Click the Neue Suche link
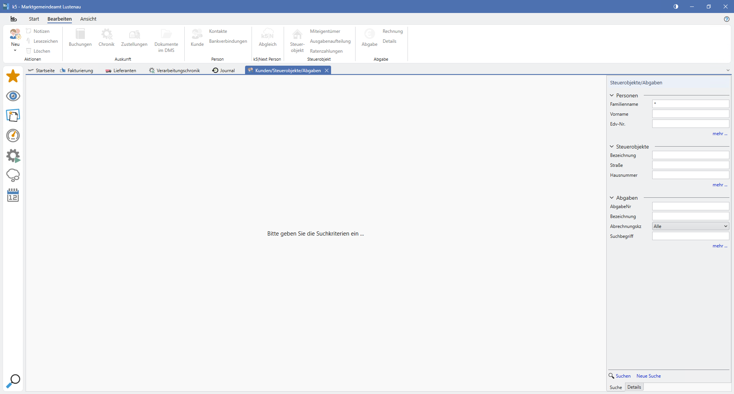The image size is (734, 394). 648,376
